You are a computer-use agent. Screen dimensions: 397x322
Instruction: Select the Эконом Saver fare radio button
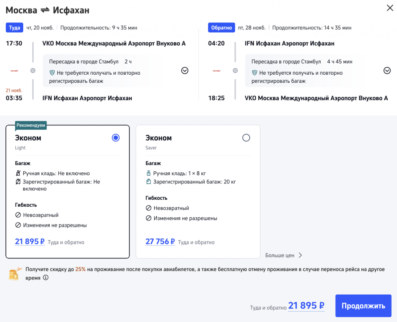[x=246, y=138]
